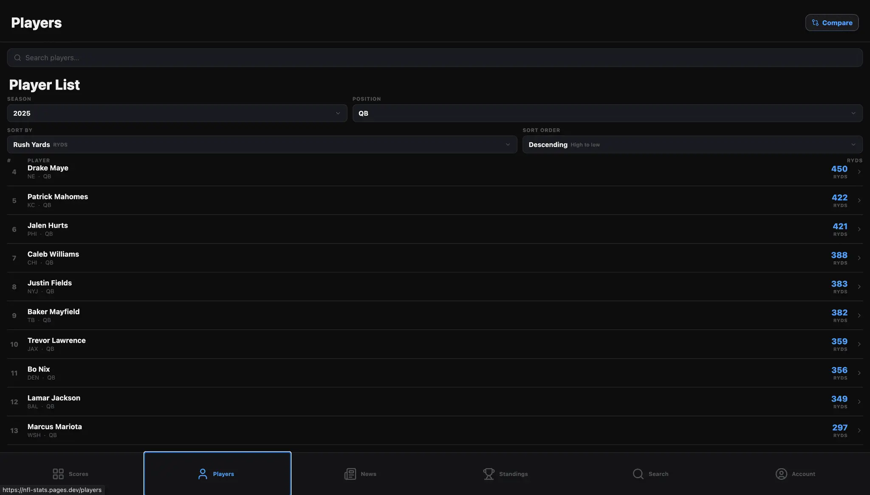Open the Position QB dropdown
870x495 pixels.
pyautogui.click(x=607, y=113)
